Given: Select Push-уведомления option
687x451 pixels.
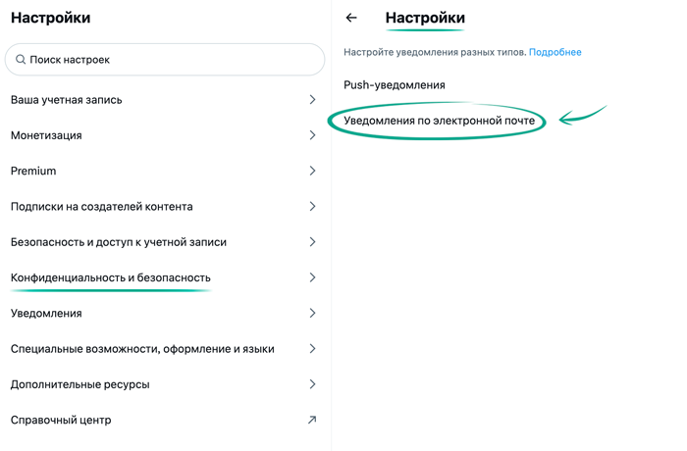Looking at the screenshot, I should (x=395, y=85).
